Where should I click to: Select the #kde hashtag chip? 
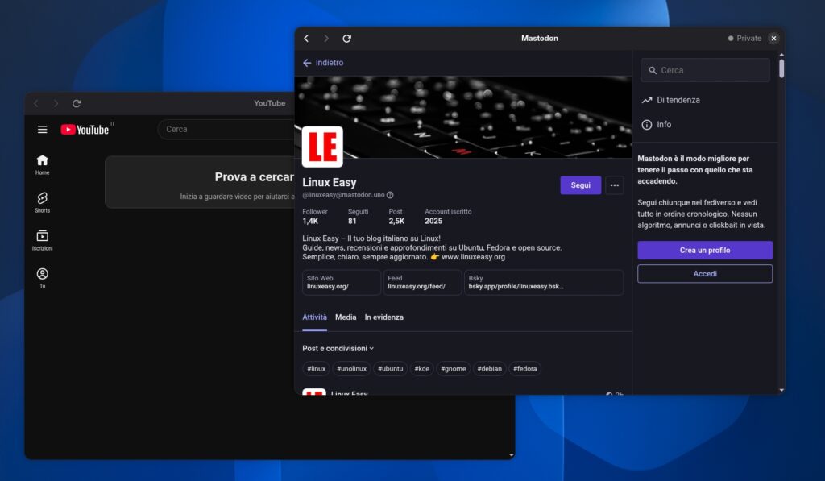coord(421,369)
